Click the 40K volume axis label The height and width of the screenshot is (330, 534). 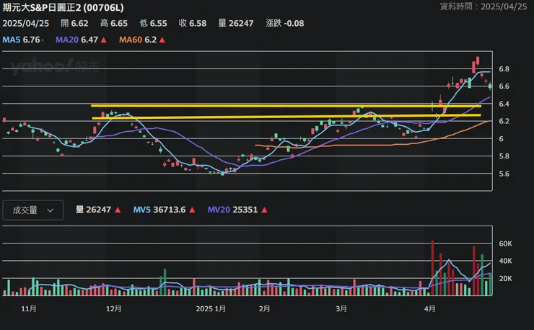point(505,261)
